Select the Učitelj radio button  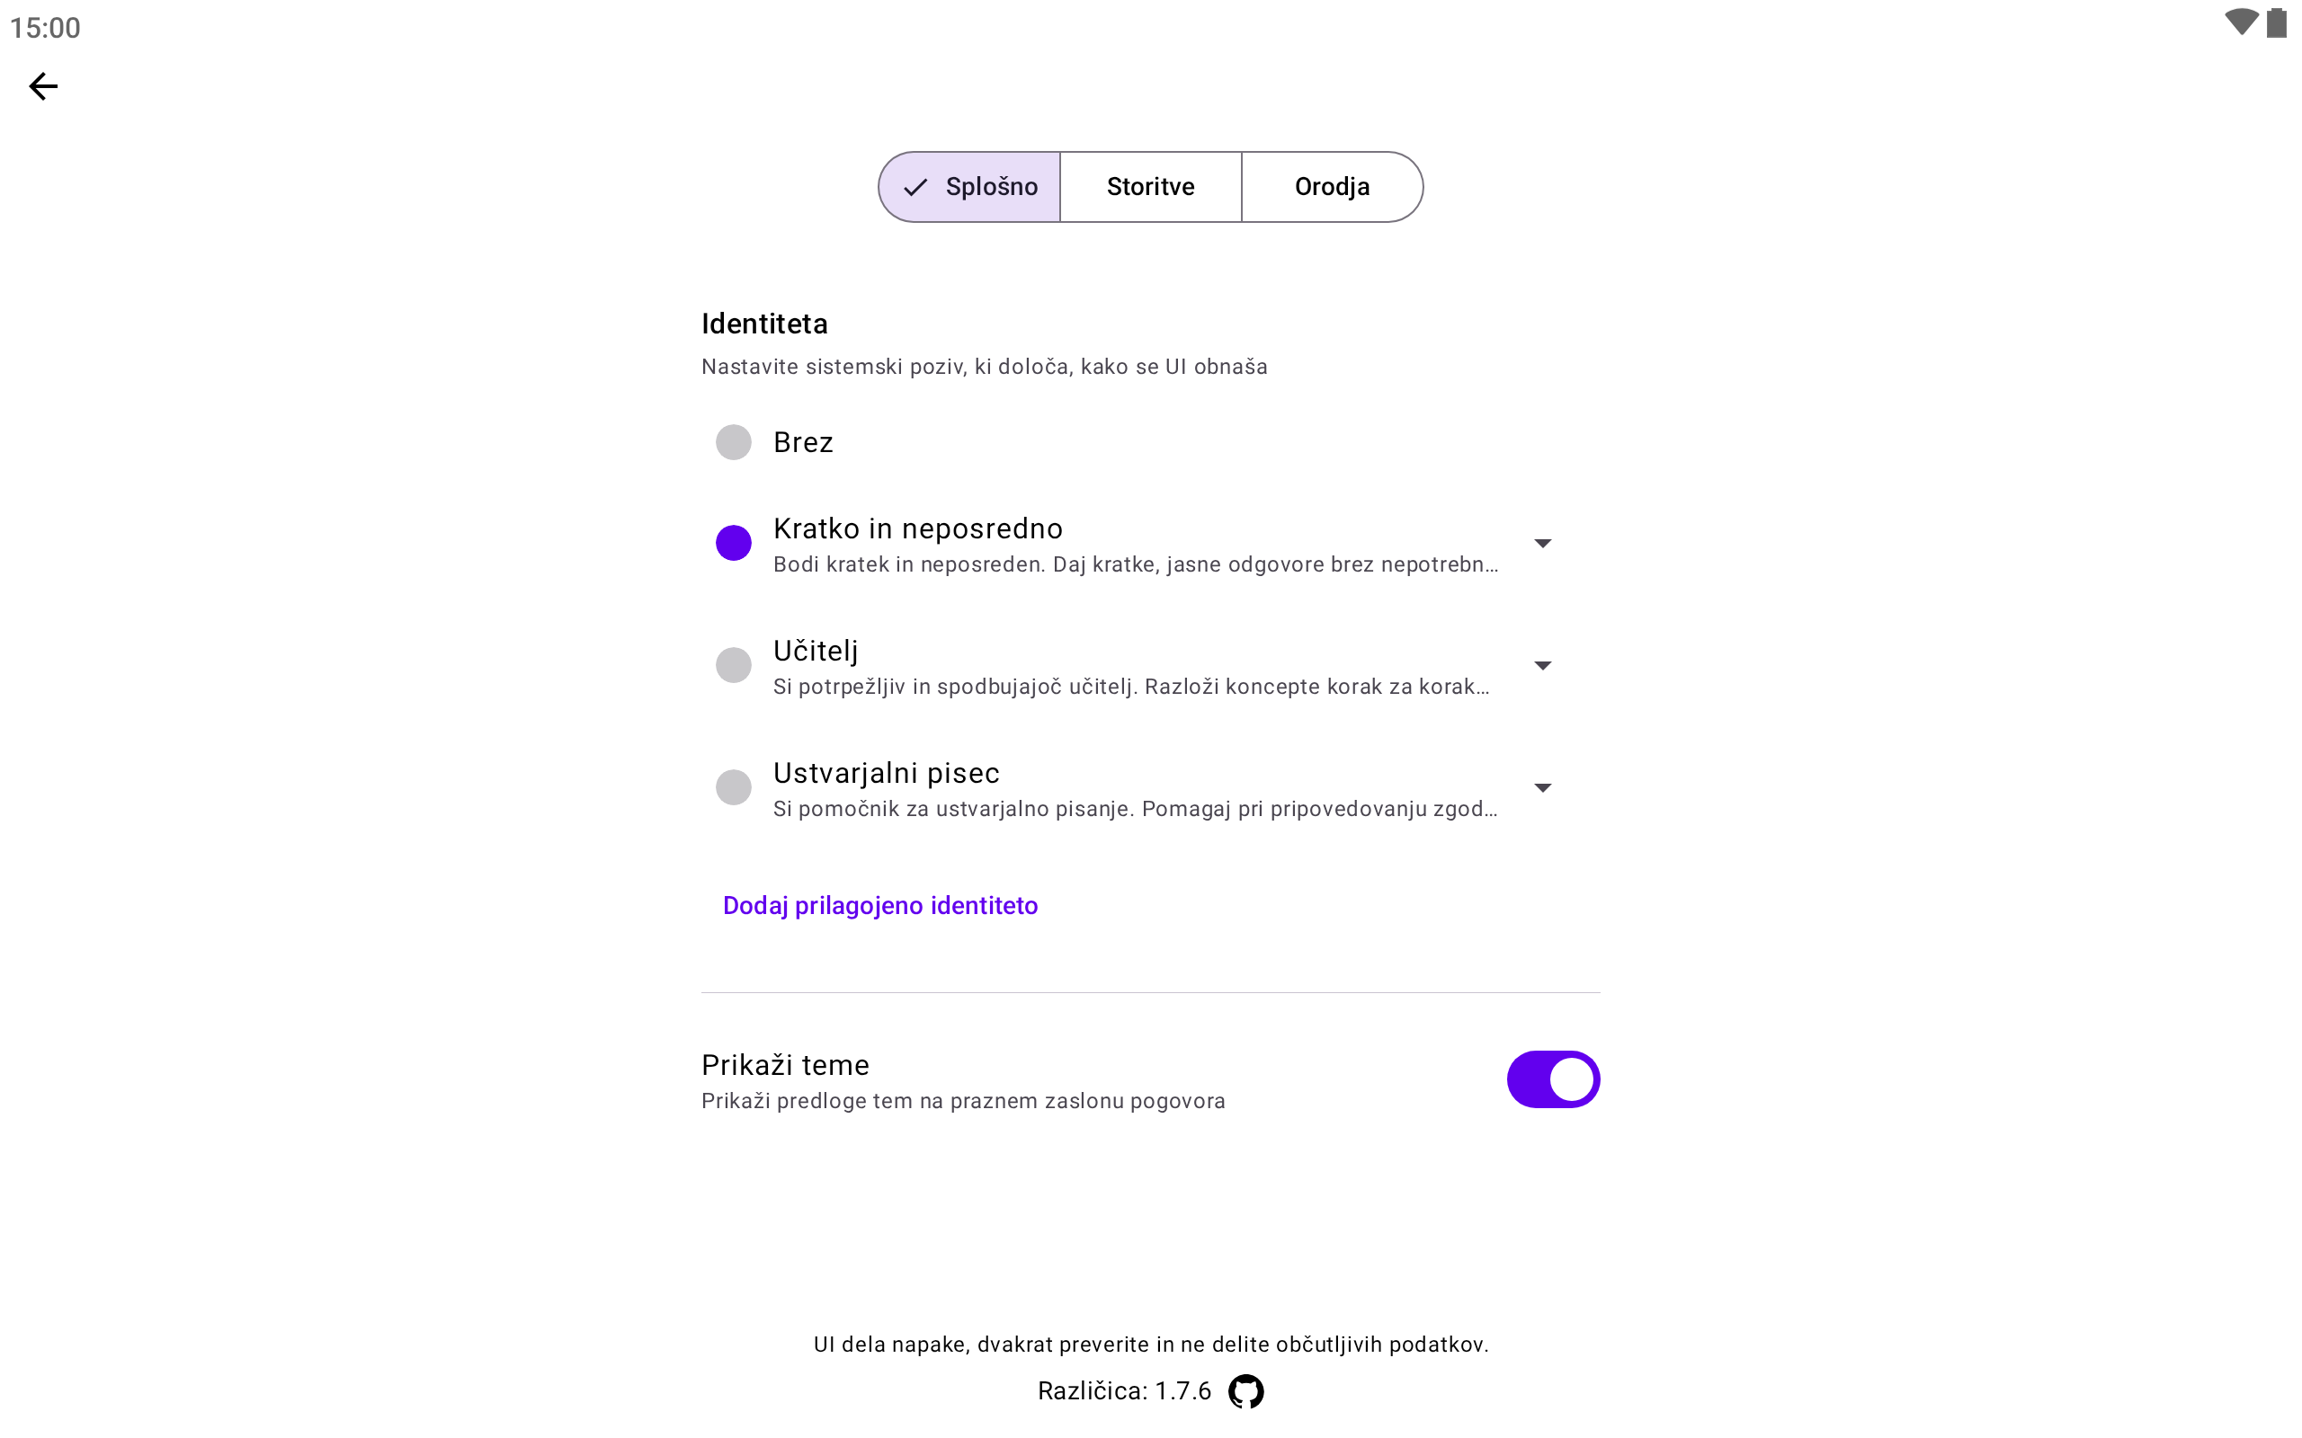[734, 665]
